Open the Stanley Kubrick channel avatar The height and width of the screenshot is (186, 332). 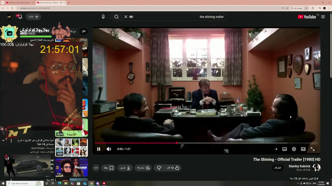(x=316, y=168)
